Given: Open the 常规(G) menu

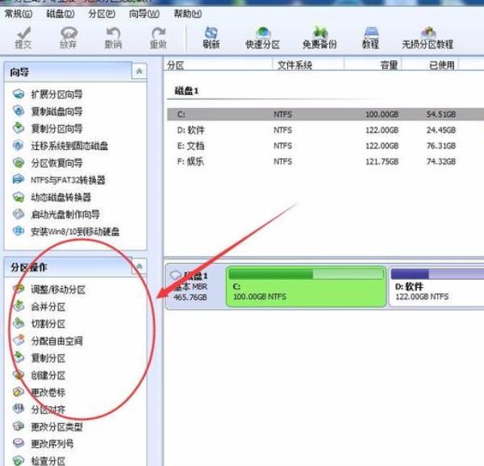Looking at the screenshot, I should (19, 14).
